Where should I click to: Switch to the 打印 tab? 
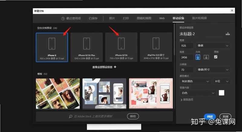pyautogui.click(x=126, y=18)
